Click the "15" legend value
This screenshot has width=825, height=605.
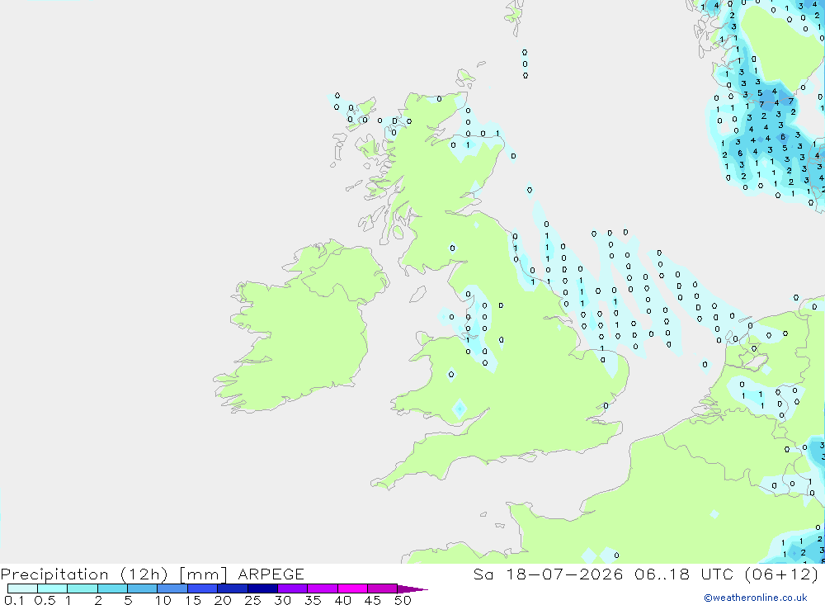(x=192, y=600)
